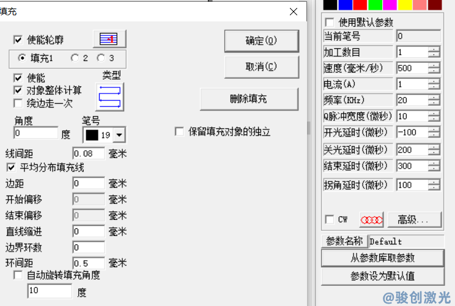Click 参数设为默认值 button
This screenshot has height=306, width=455.
click(x=382, y=276)
